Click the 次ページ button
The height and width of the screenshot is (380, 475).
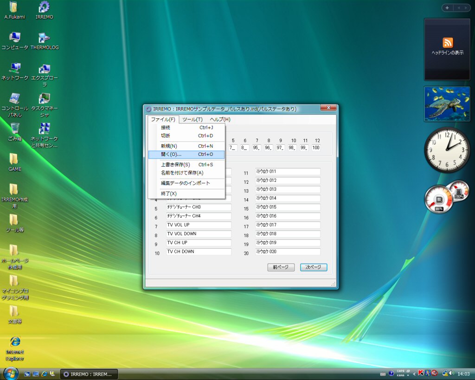[314, 267]
